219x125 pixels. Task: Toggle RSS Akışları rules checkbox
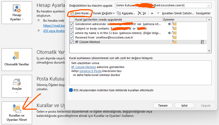[71, 90]
